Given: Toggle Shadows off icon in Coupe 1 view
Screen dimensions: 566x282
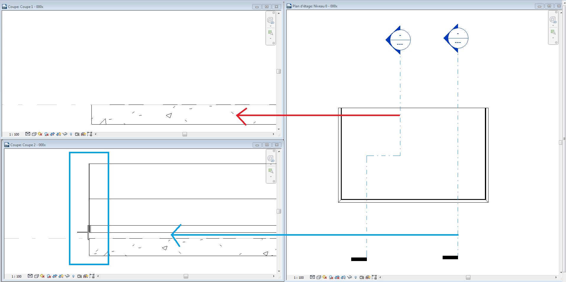Looking at the screenshot, I should pos(46,134).
